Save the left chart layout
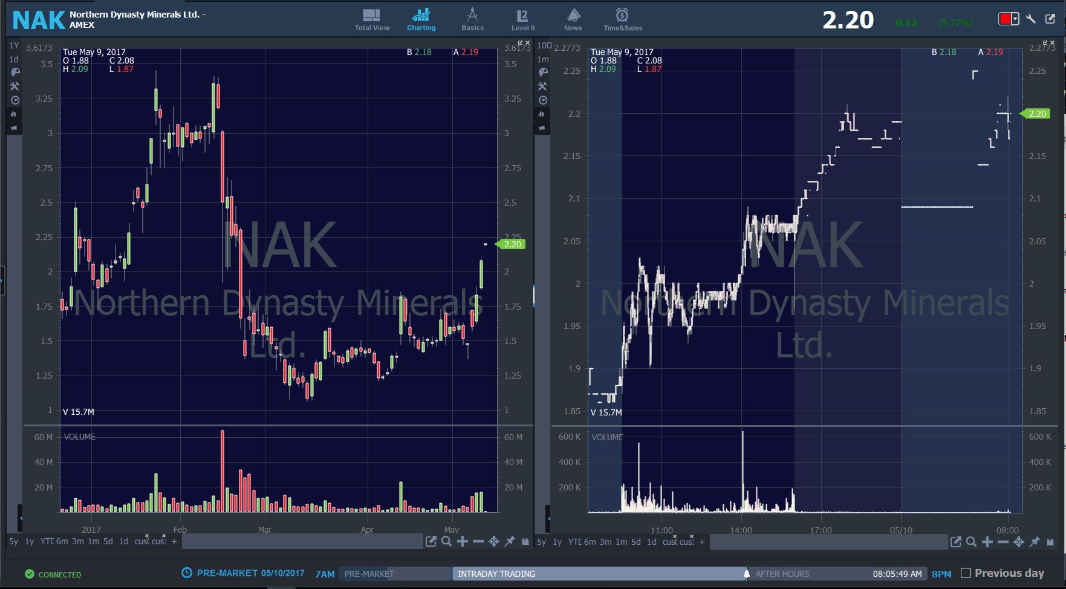Viewport: 1066px width, 589px height. pos(525,542)
